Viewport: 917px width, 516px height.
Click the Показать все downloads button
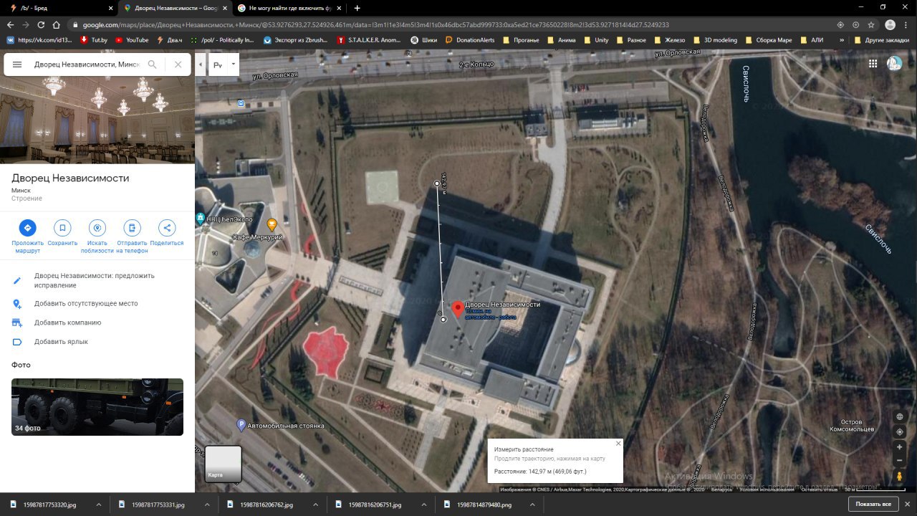point(873,505)
